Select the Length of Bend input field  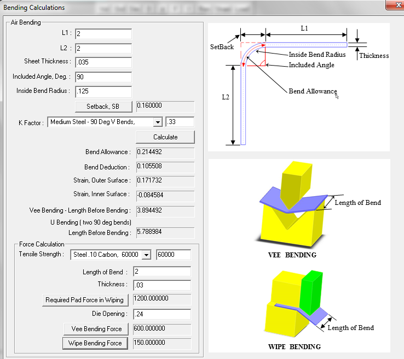pos(160,272)
